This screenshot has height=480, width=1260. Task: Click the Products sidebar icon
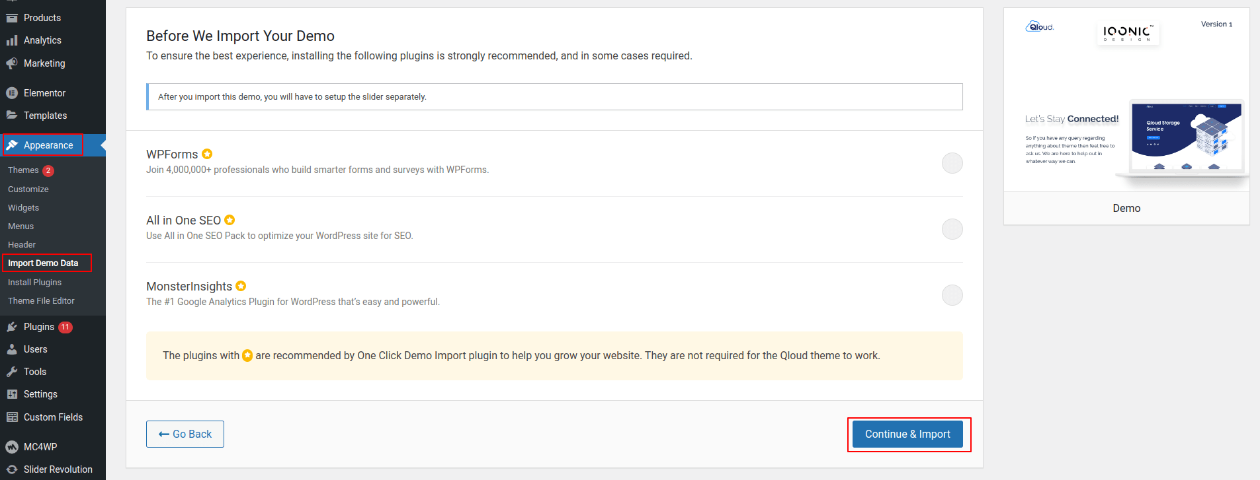coord(12,18)
